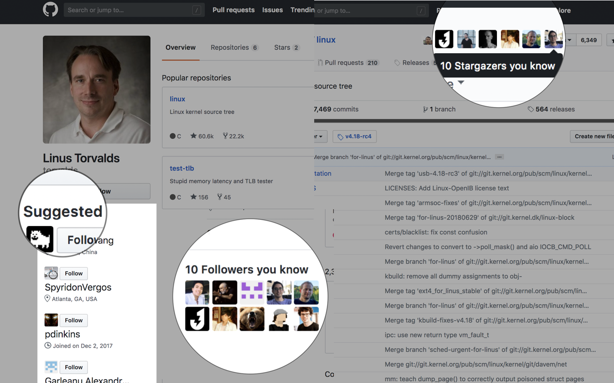Click the tag icon beside 564 releases

tap(531, 109)
